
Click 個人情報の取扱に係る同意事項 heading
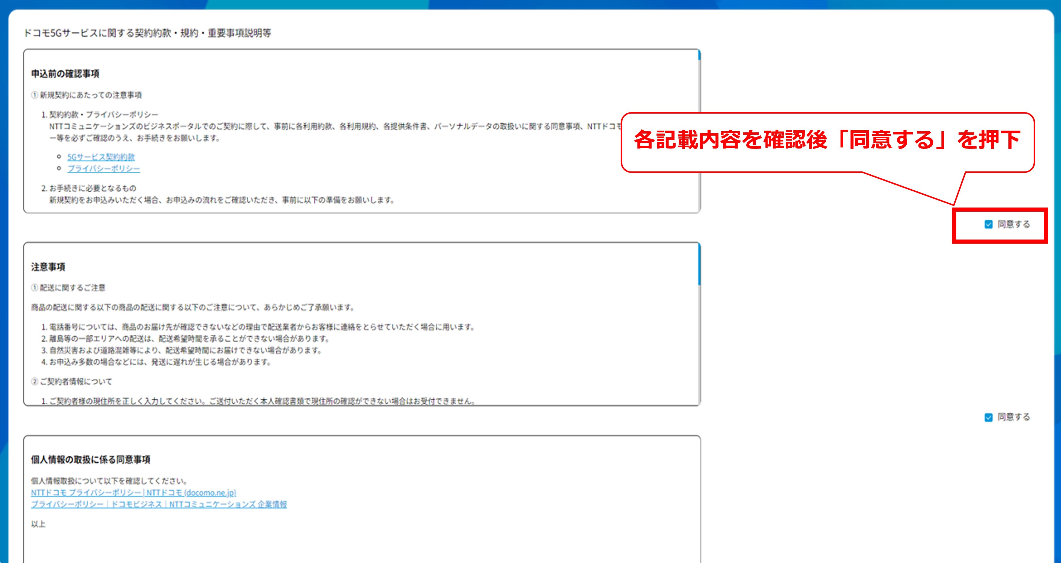point(90,459)
